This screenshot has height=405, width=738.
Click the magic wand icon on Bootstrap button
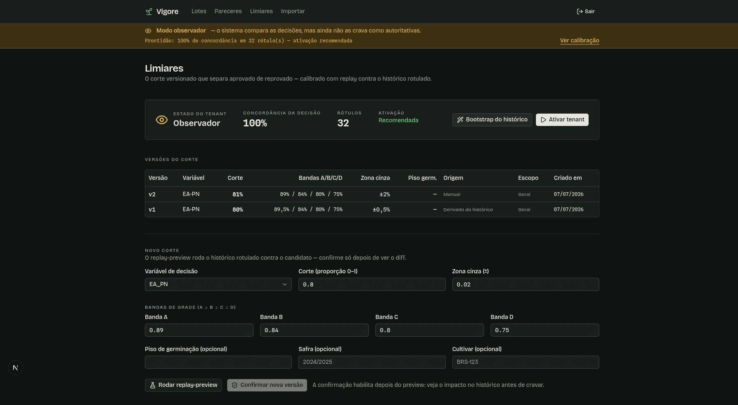460,120
